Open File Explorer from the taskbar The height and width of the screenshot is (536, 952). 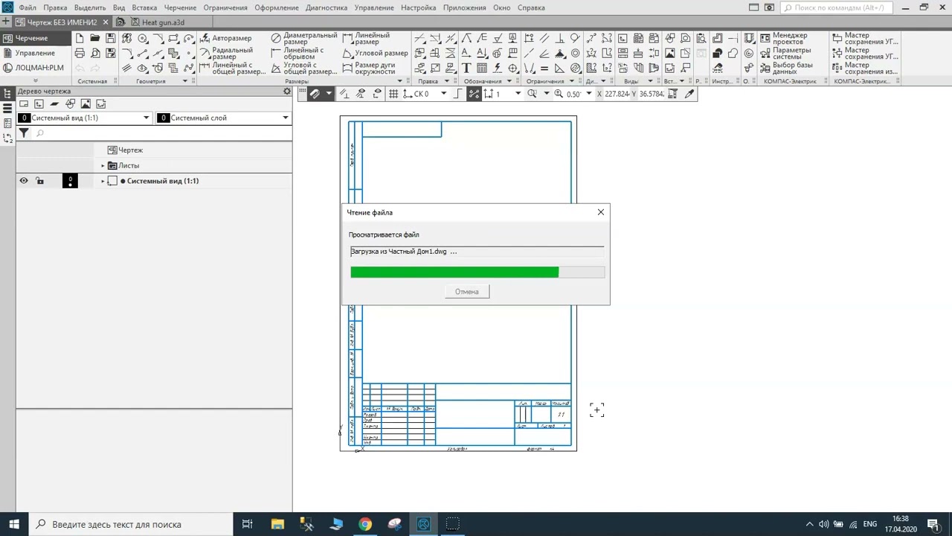pyautogui.click(x=277, y=524)
